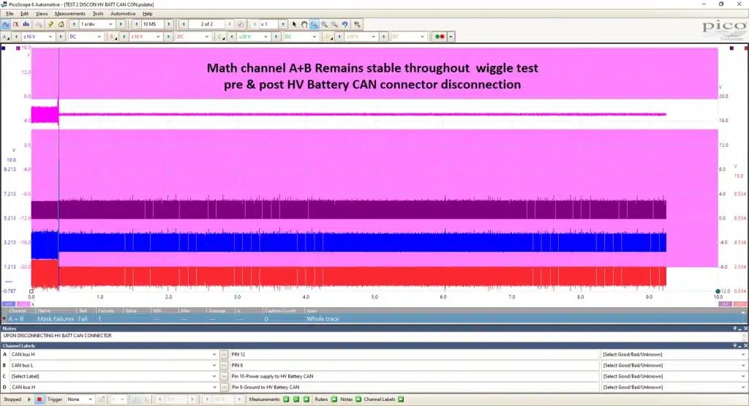
Task: Click the Auto Setup wand icon
Action: click(50, 24)
